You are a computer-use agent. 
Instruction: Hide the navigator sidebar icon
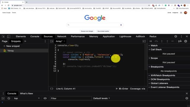(x=52, y=41)
